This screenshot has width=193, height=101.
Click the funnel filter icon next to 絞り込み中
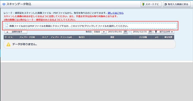coord(156,32)
